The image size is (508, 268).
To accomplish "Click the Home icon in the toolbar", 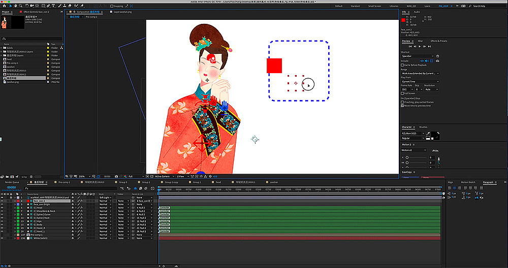I will (x=4, y=6).
